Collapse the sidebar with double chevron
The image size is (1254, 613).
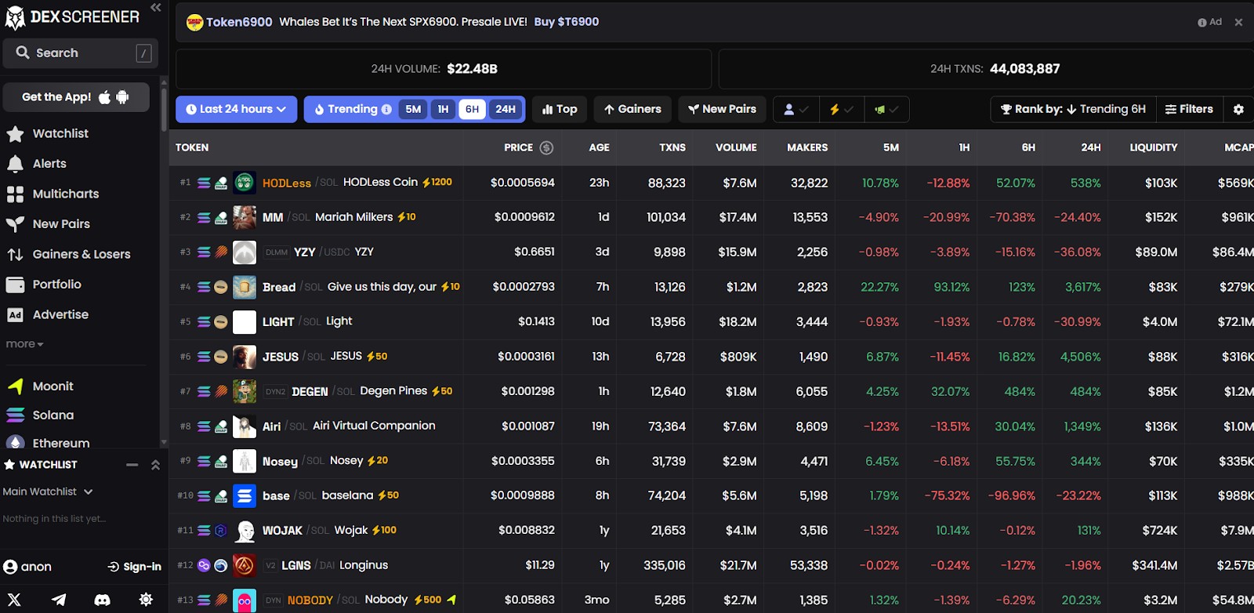tap(156, 8)
